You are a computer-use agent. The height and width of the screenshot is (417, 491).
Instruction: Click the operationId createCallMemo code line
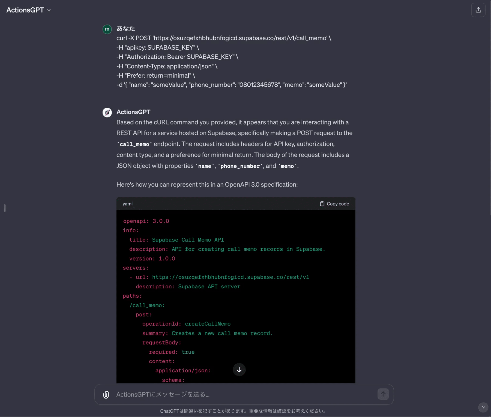click(x=186, y=324)
